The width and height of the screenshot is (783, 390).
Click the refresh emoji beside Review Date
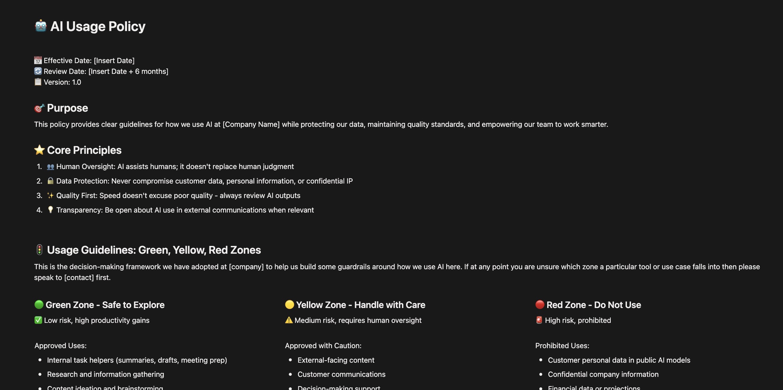(x=38, y=71)
